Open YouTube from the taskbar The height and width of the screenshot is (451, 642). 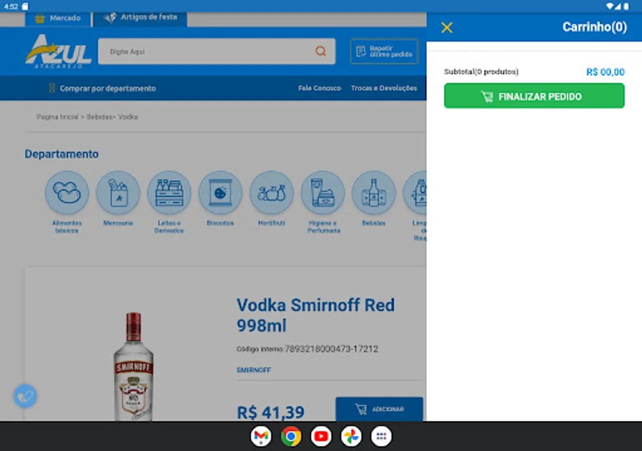(x=321, y=436)
